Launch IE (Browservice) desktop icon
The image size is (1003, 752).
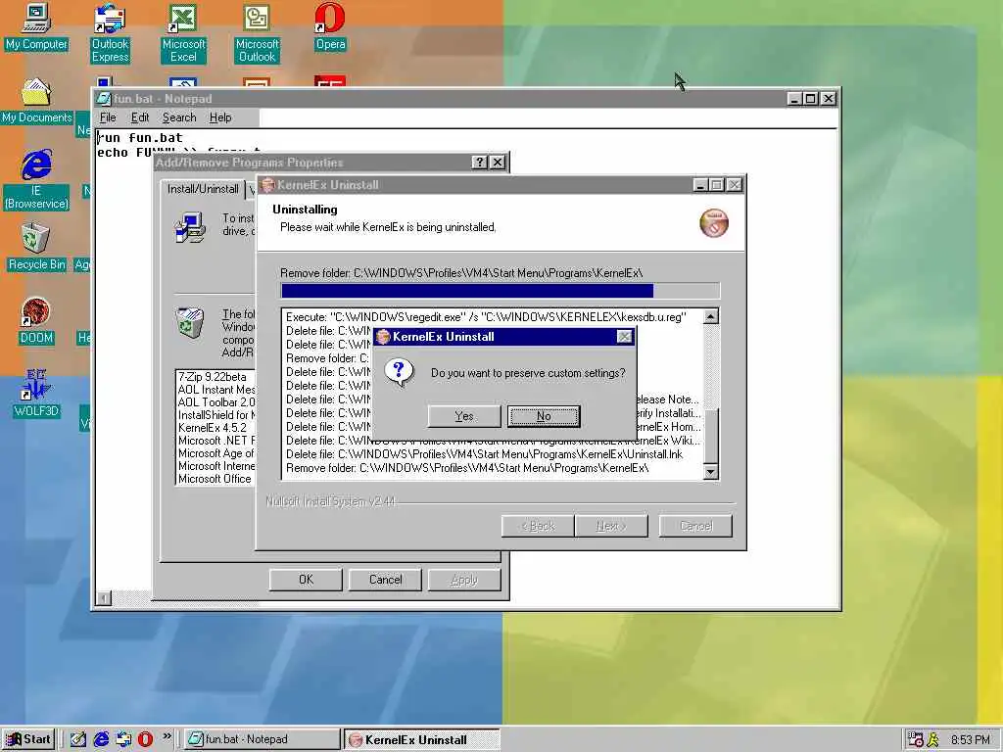[x=36, y=180]
